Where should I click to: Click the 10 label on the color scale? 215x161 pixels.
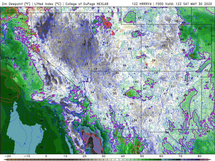65,156
